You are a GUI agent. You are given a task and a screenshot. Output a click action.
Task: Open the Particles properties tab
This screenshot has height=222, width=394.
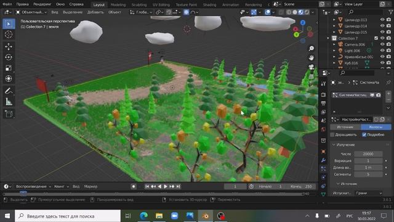[x=323, y=168]
